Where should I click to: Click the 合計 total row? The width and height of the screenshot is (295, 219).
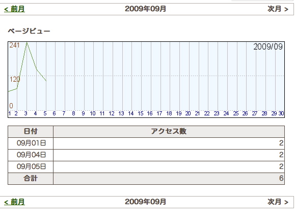tap(146, 178)
